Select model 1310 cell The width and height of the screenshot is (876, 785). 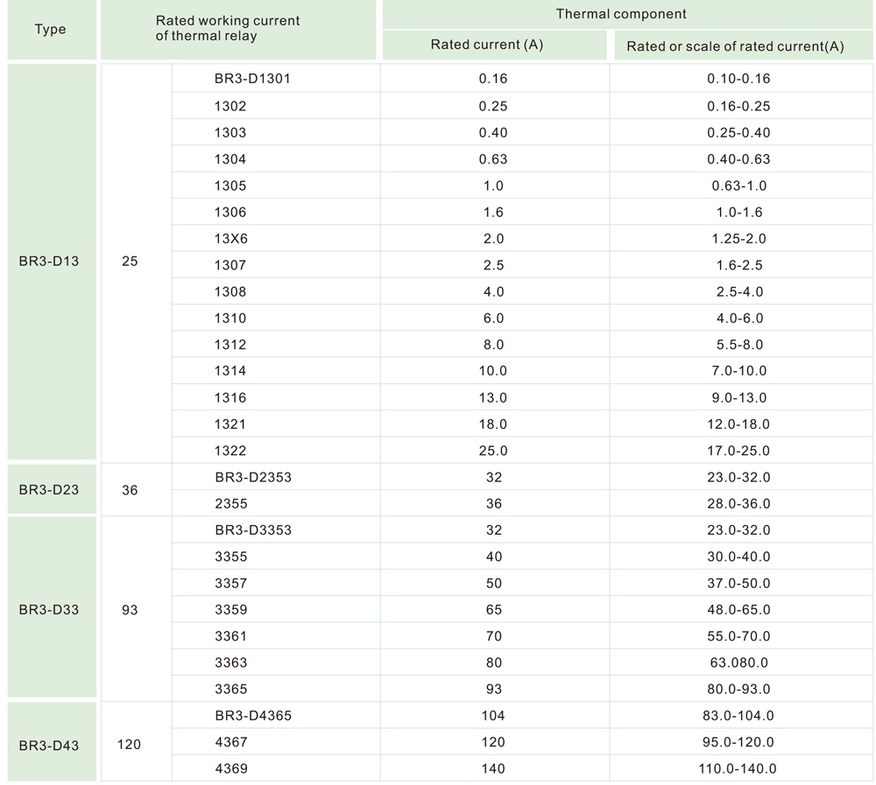[x=275, y=318]
